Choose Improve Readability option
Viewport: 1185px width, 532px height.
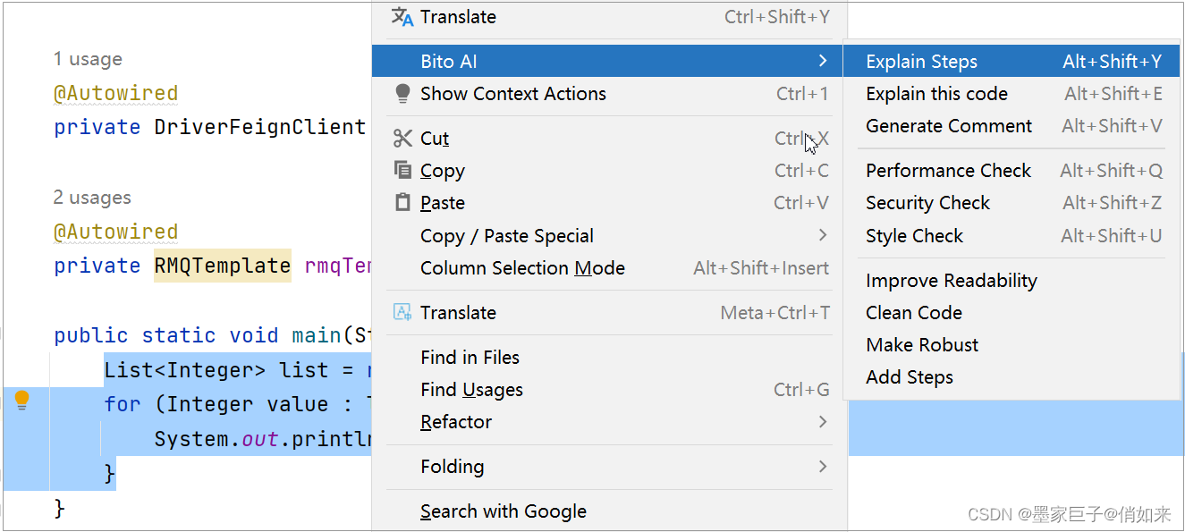pos(952,281)
